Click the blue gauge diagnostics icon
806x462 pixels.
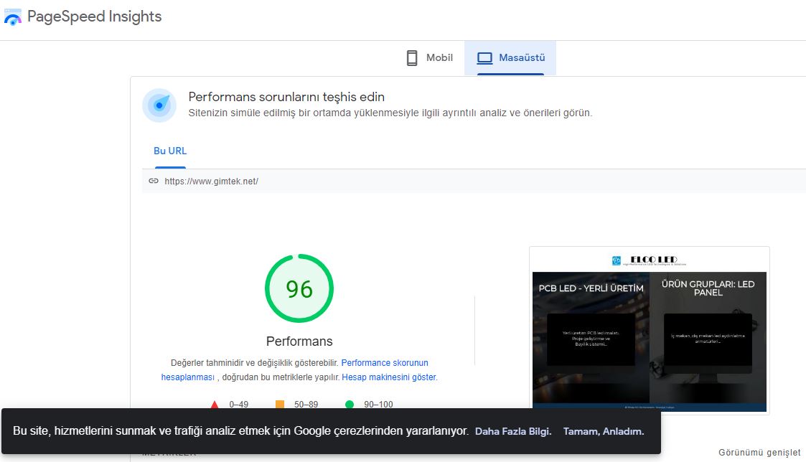click(159, 105)
